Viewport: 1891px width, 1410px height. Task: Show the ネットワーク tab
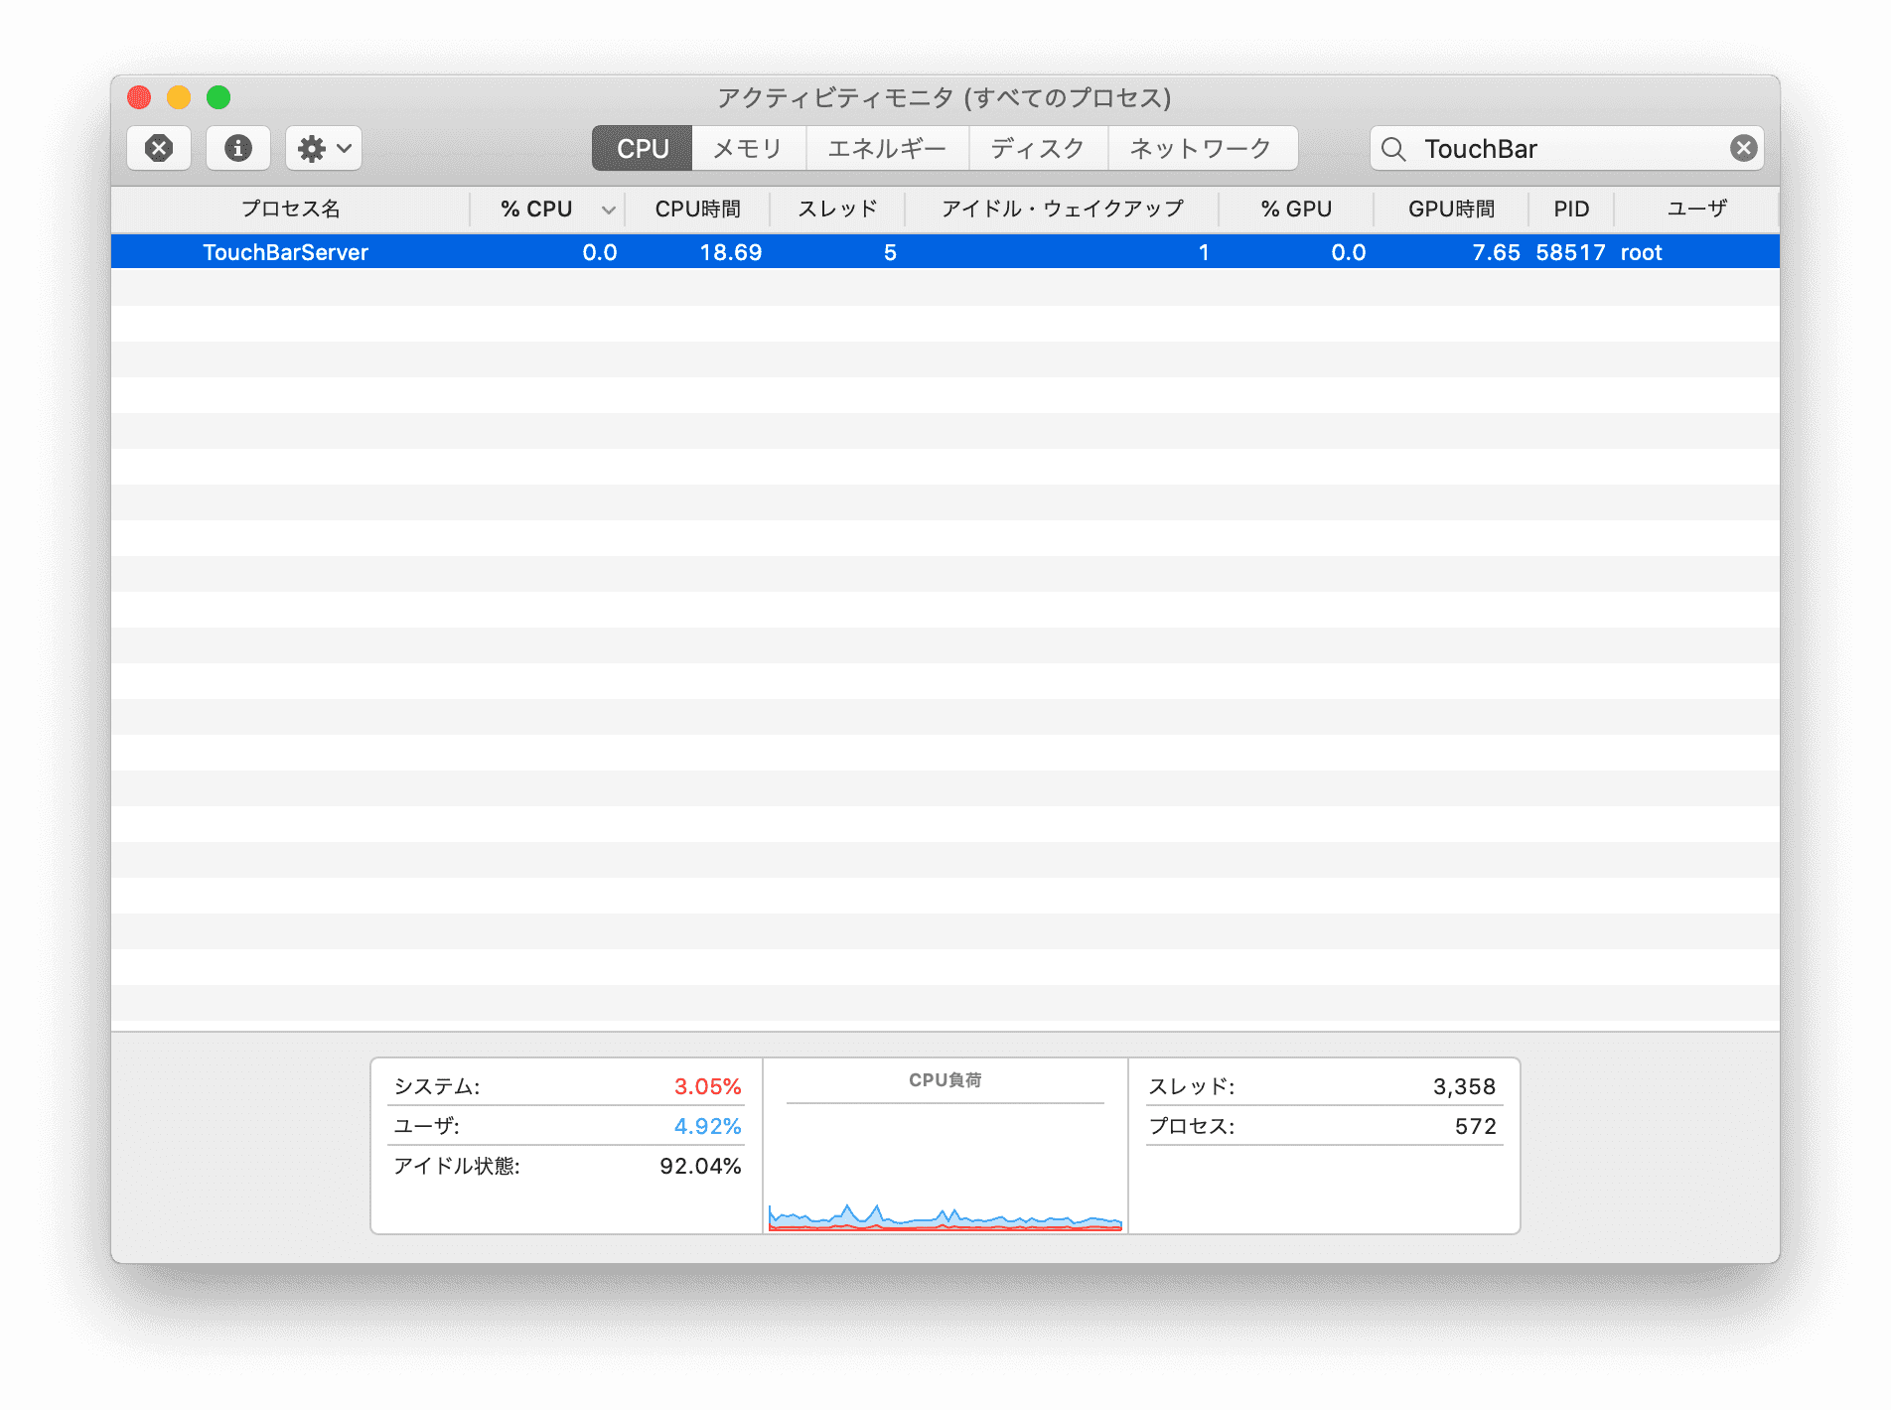click(x=1201, y=149)
